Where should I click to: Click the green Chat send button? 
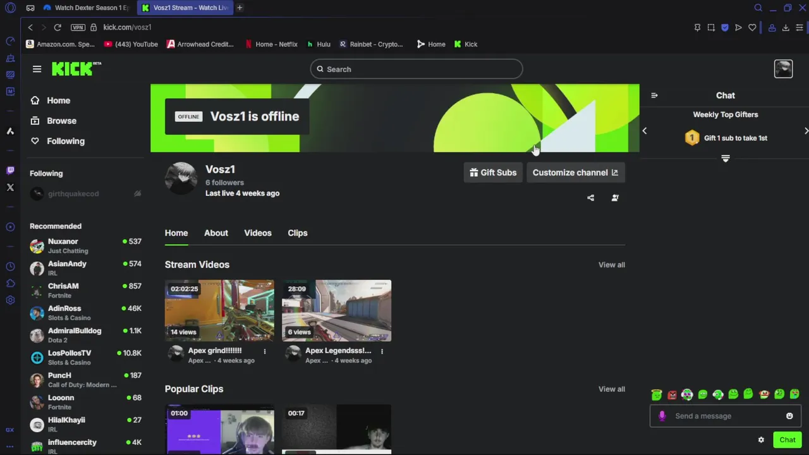click(x=787, y=440)
